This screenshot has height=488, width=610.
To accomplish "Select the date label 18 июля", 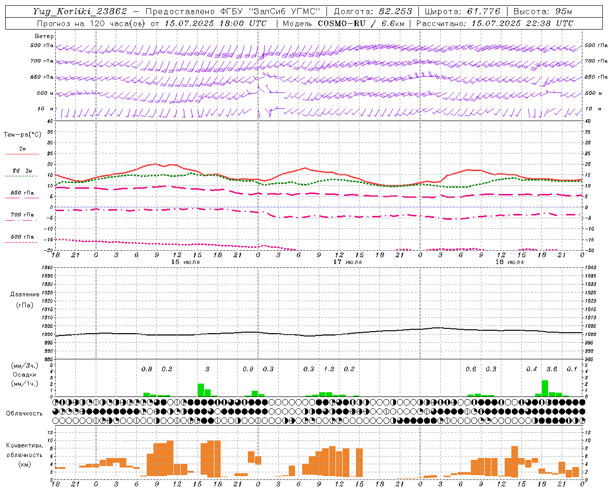I will pos(509,262).
